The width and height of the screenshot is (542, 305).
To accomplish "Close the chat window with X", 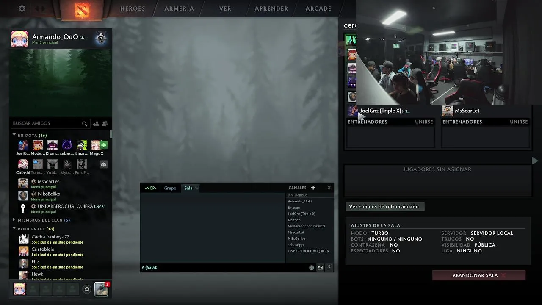I will [329, 188].
